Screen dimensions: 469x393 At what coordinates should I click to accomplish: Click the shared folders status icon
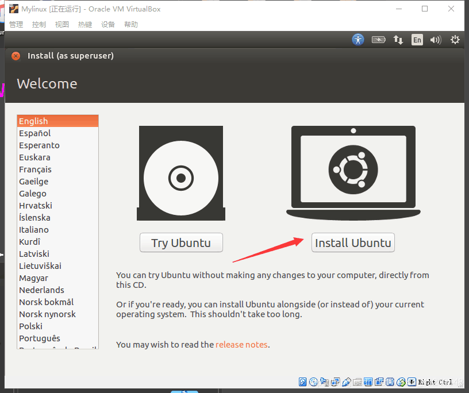pos(357,382)
